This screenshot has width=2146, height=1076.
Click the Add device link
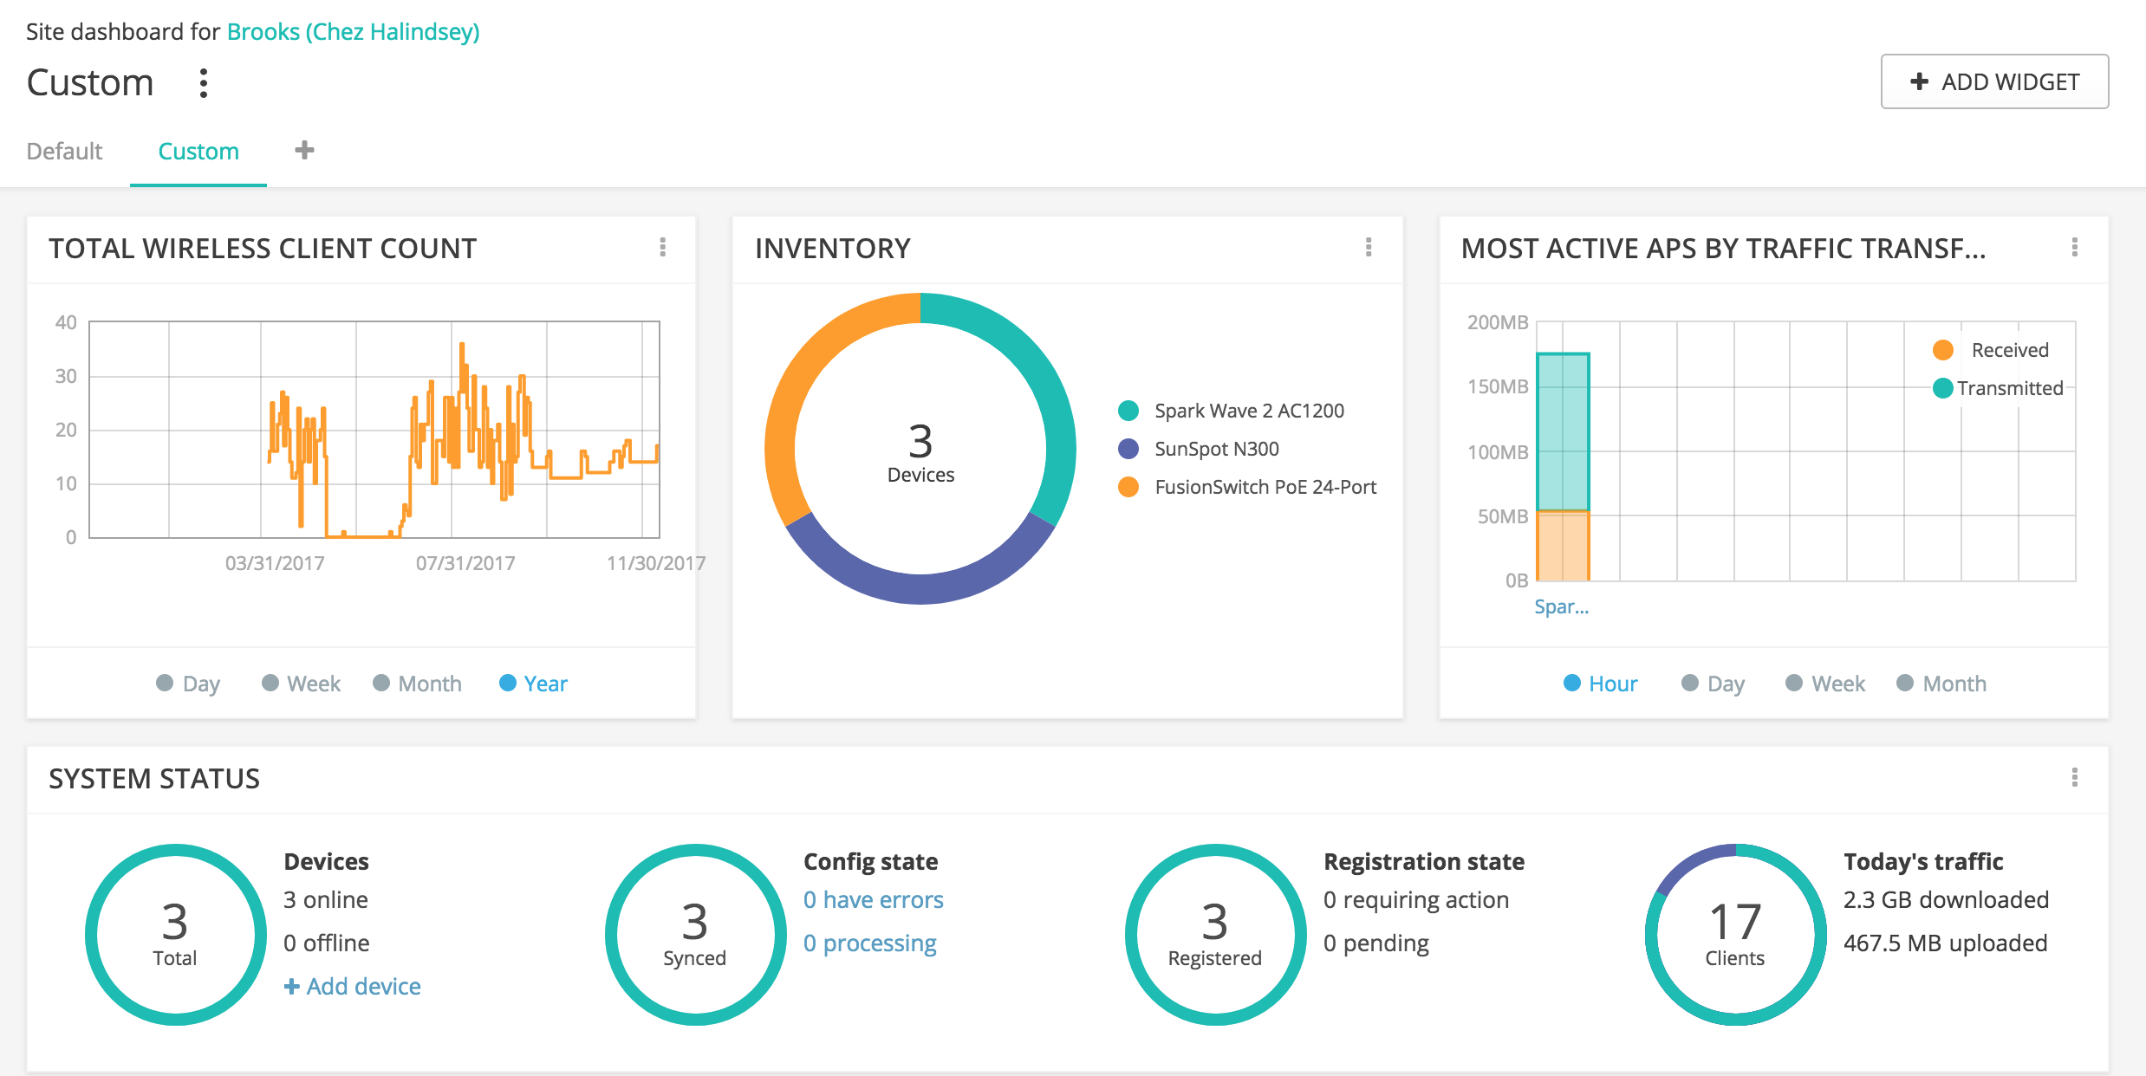pos(353,986)
